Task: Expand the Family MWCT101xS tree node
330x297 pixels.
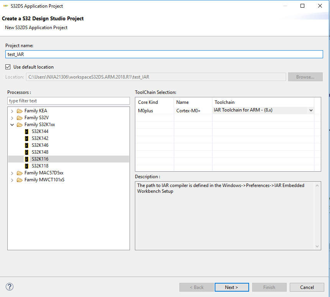Action: pos(12,180)
